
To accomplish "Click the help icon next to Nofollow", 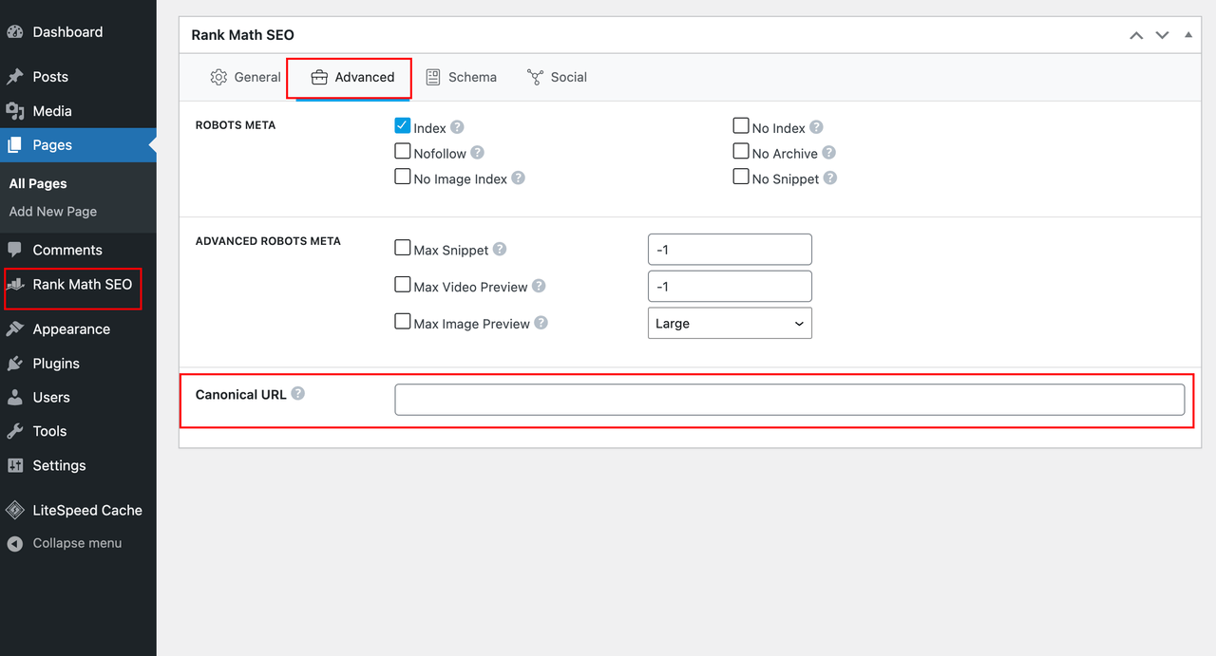I will (477, 153).
